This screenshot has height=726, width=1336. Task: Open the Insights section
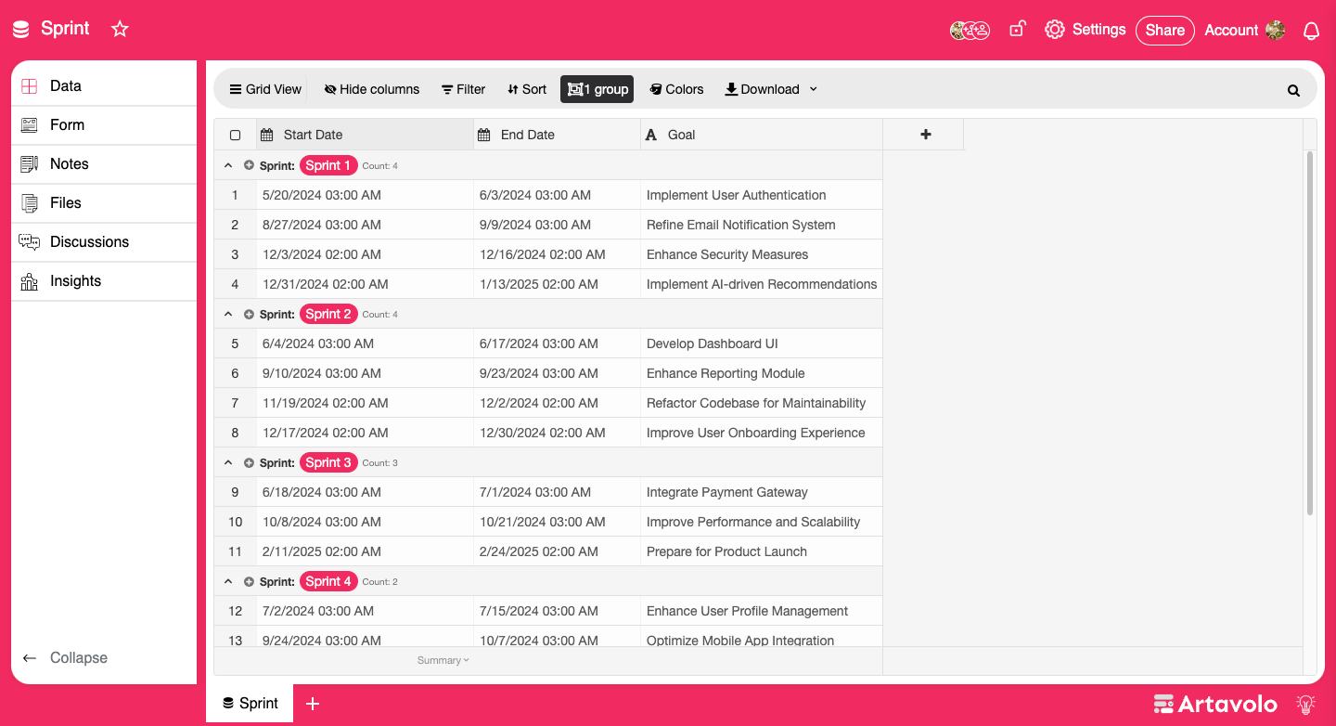(74, 280)
